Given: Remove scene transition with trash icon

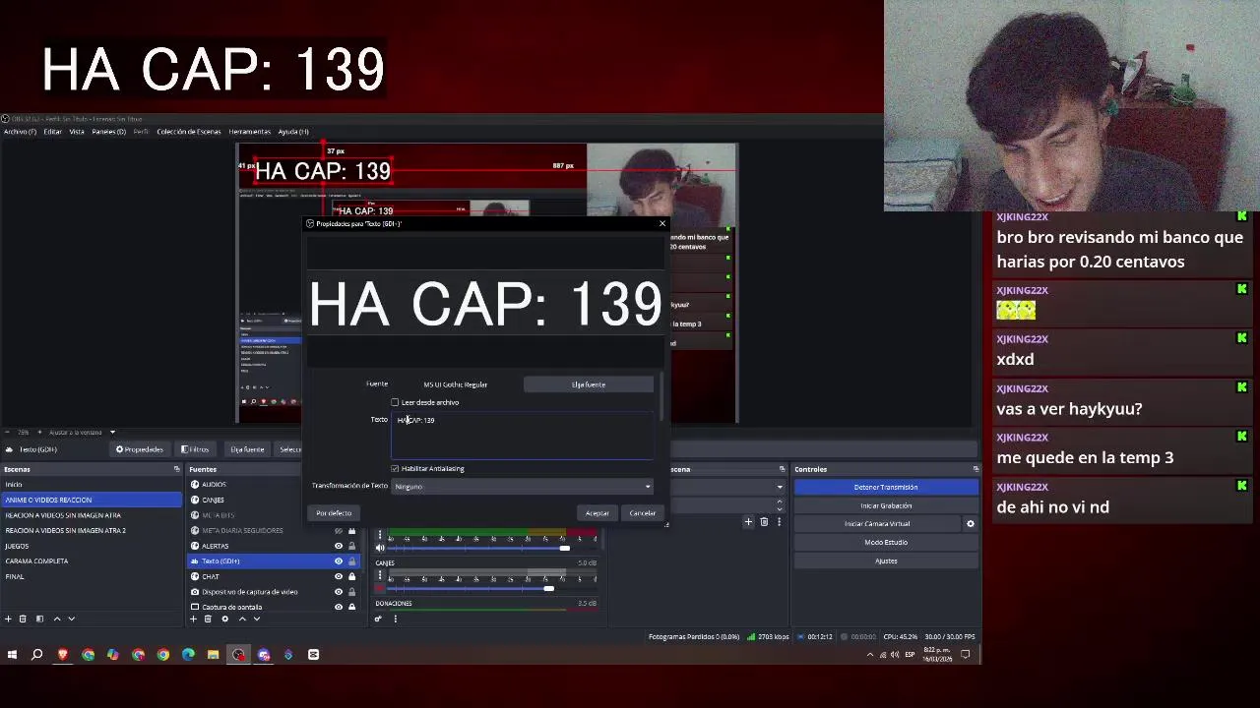Looking at the screenshot, I should point(764,522).
